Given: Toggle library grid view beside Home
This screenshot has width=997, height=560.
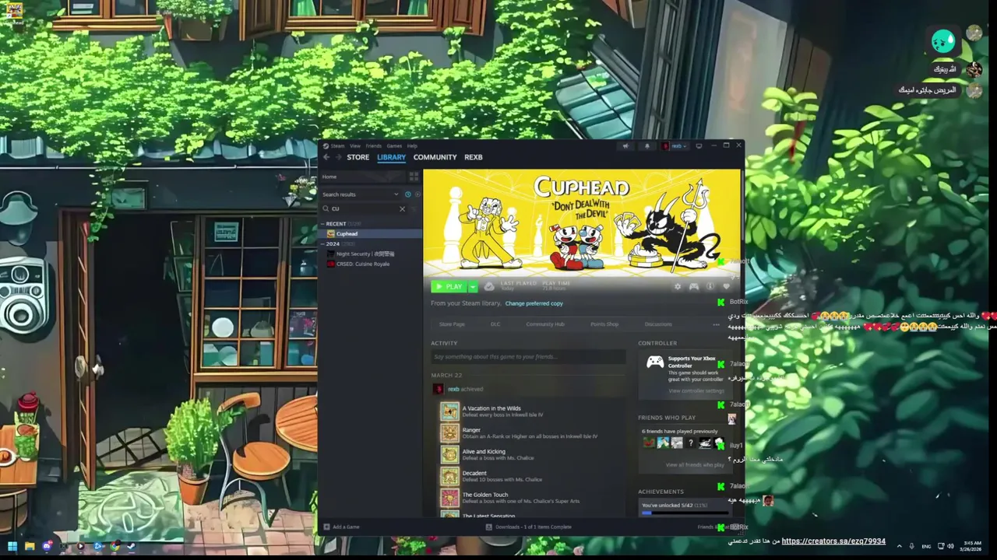Looking at the screenshot, I should point(414,177).
